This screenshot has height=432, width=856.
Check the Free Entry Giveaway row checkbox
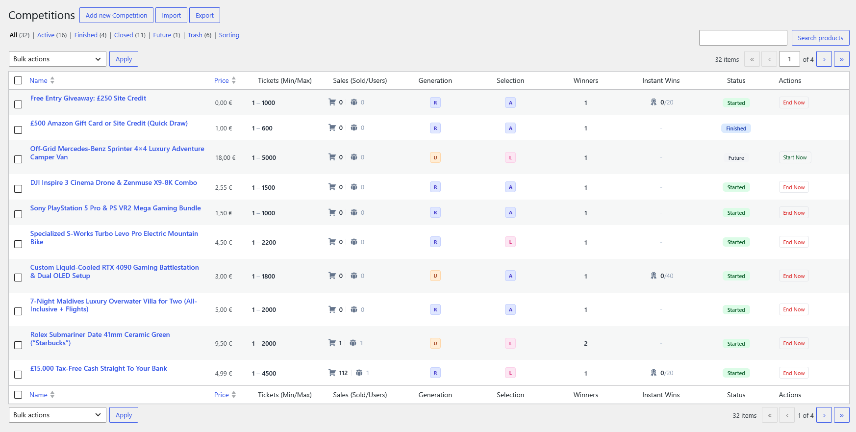tap(18, 104)
